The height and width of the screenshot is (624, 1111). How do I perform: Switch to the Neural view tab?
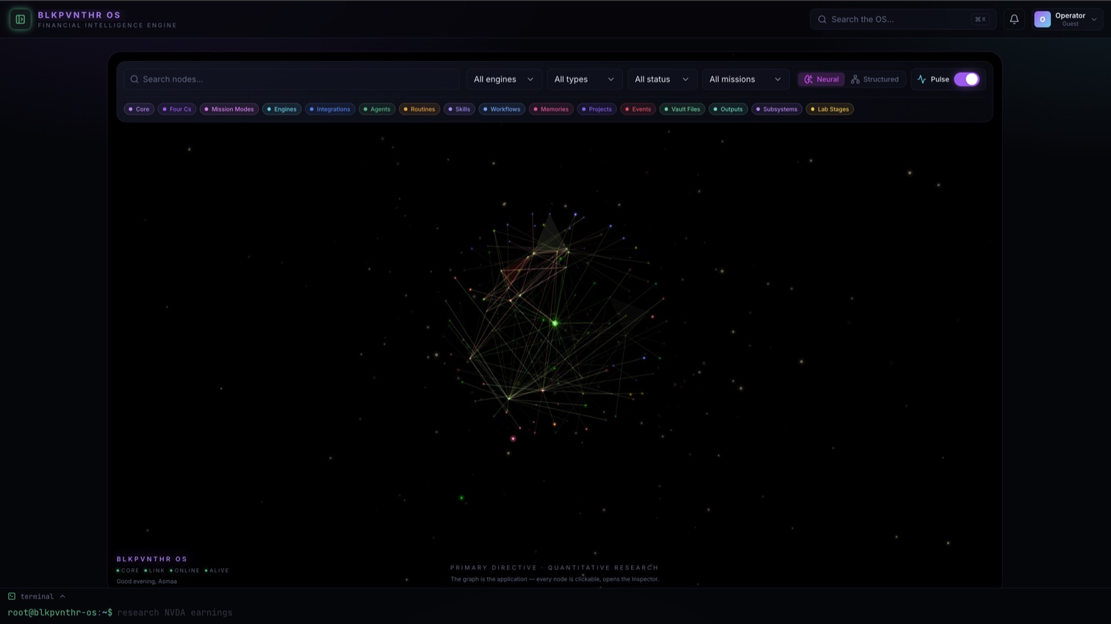821,79
